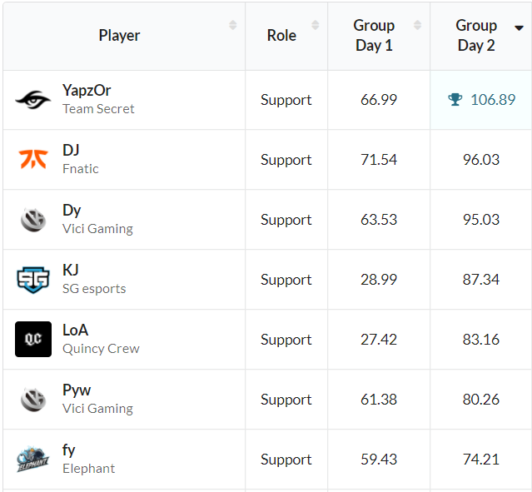Click the Quincy Crew logo icon
This screenshot has height=492, width=532.
[33, 339]
